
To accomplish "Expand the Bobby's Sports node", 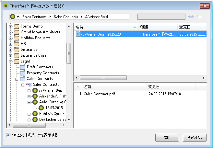I will [x=29, y=114].
